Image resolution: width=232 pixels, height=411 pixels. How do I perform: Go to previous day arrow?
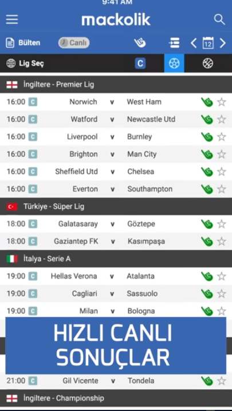[194, 43]
